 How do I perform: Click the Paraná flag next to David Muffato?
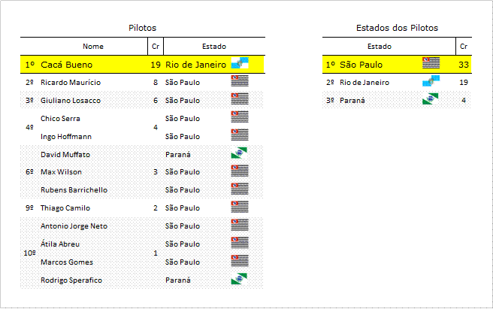tap(239, 153)
